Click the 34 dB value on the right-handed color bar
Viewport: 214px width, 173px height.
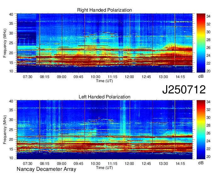tap(208, 16)
